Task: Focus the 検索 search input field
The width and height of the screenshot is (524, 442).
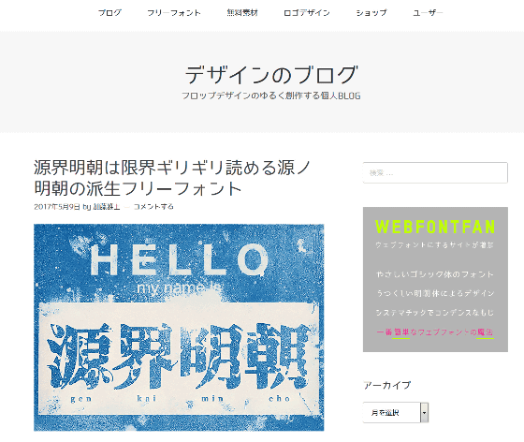Action: coord(435,172)
